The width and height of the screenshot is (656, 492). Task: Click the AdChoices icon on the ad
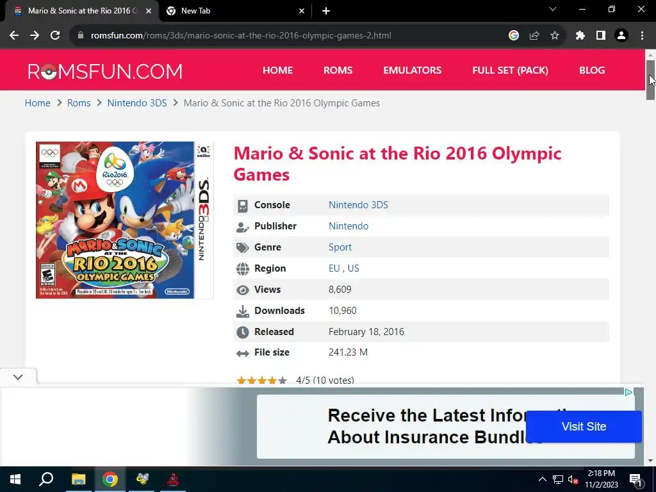click(x=628, y=392)
